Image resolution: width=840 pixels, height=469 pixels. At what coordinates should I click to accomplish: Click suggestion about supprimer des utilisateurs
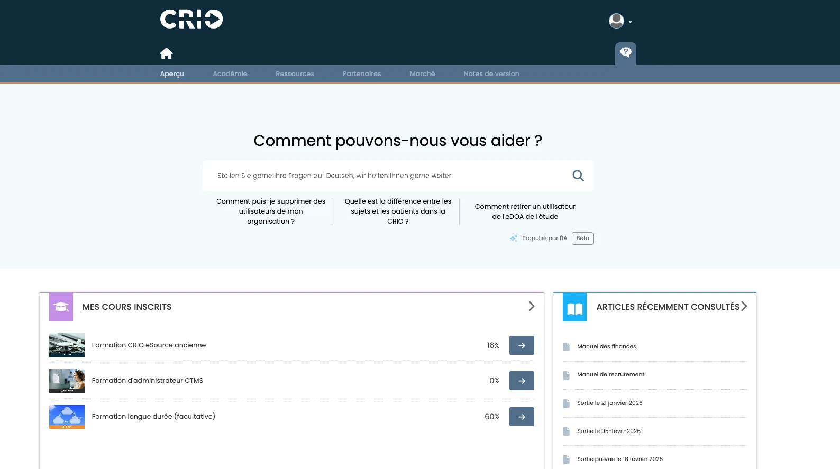(271, 211)
